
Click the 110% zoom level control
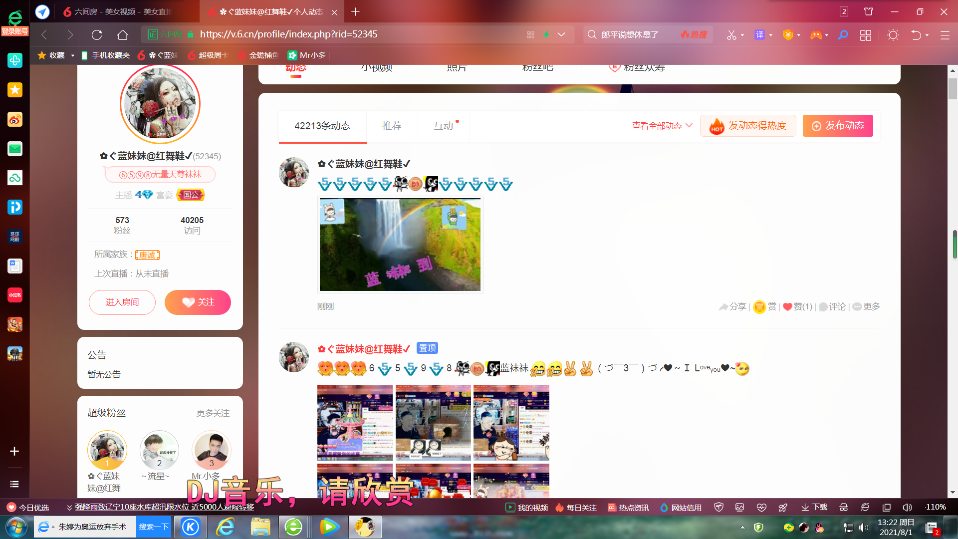point(935,507)
